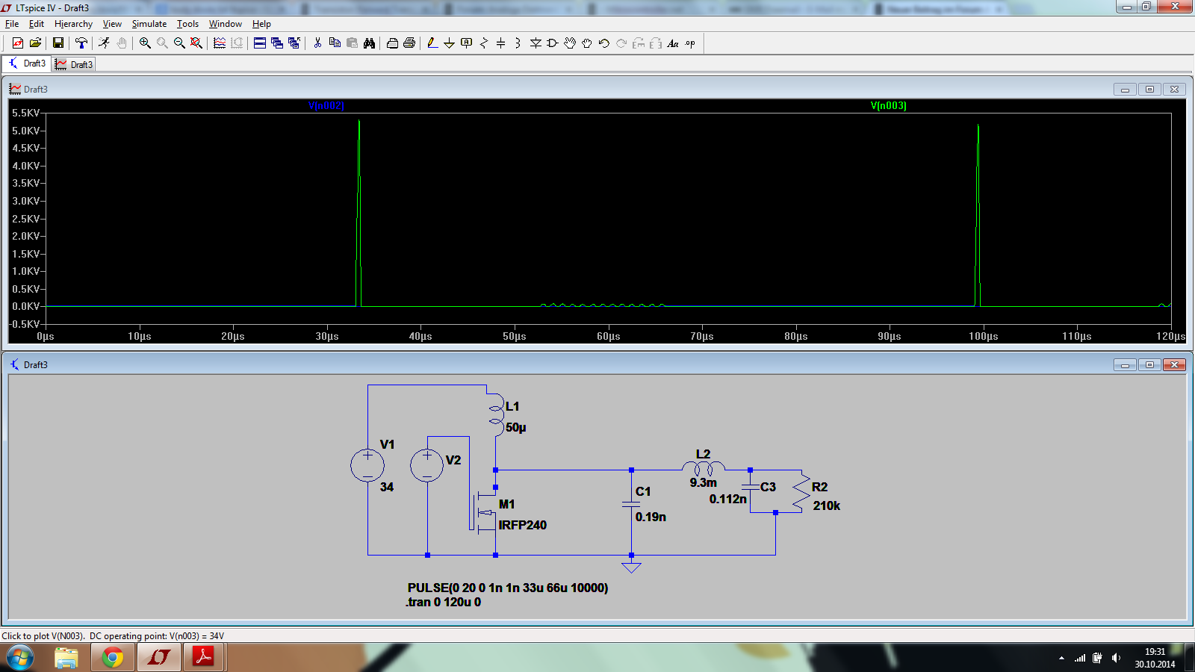
Task: Click the Zoom Out magnifier icon
Action: (179, 43)
